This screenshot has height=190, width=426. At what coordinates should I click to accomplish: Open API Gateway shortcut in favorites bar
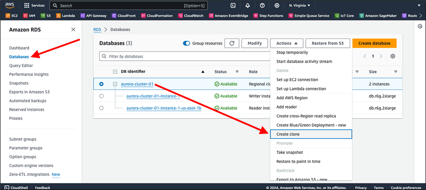[x=93, y=16]
